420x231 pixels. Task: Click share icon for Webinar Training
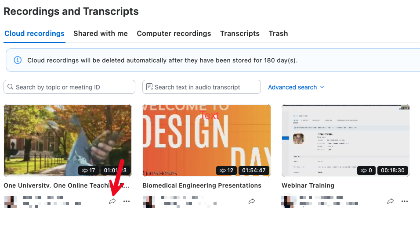tap(391, 201)
